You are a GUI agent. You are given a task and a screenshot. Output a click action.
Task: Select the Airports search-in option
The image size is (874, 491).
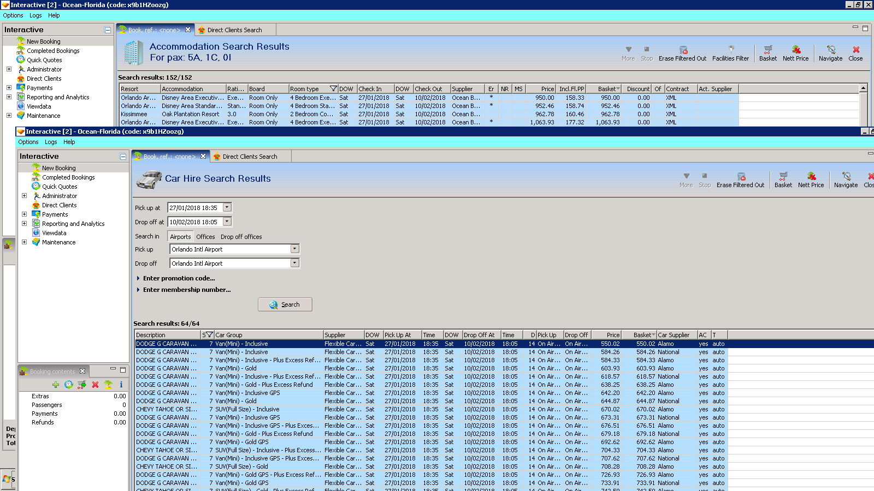(180, 237)
